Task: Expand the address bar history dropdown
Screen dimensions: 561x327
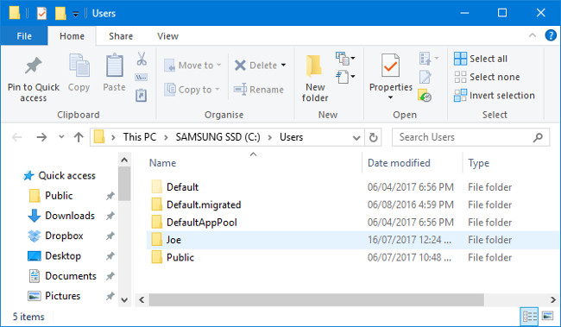Action: click(356, 138)
